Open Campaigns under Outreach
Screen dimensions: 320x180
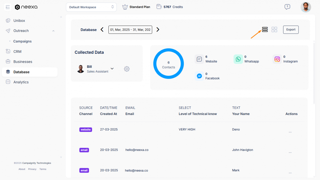coord(22,41)
